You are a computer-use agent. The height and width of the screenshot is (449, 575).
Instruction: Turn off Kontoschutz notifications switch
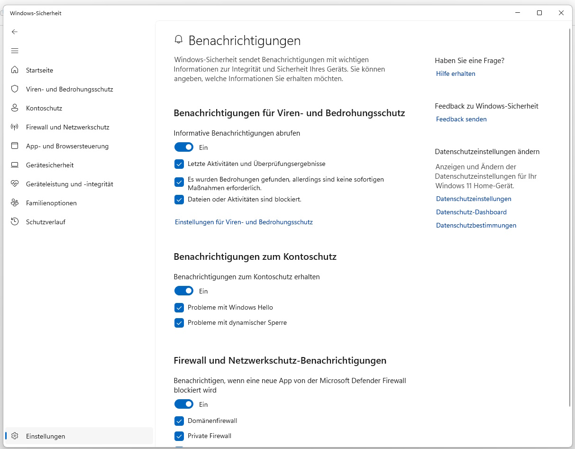coord(184,291)
